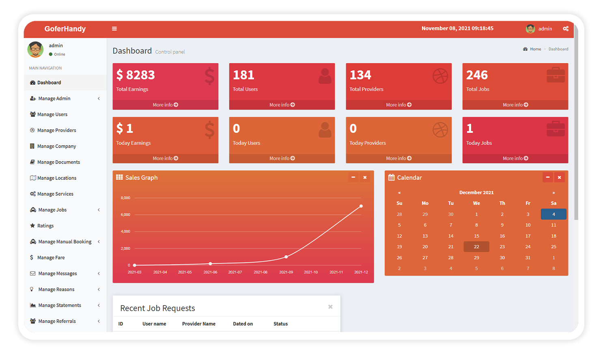
Task: Open the admin username dropdown in header
Action: pyautogui.click(x=545, y=29)
